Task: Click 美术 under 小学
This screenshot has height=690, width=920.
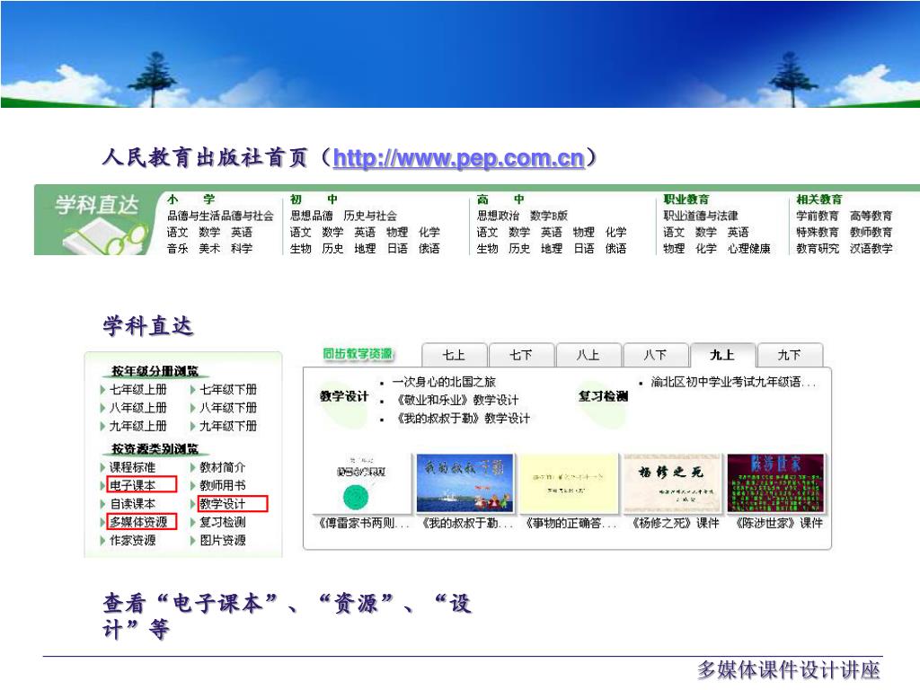Action: [x=209, y=249]
